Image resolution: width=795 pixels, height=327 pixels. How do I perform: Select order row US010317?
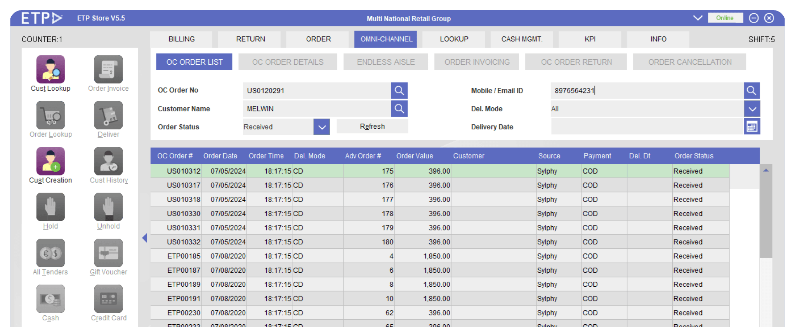click(184, 185)
